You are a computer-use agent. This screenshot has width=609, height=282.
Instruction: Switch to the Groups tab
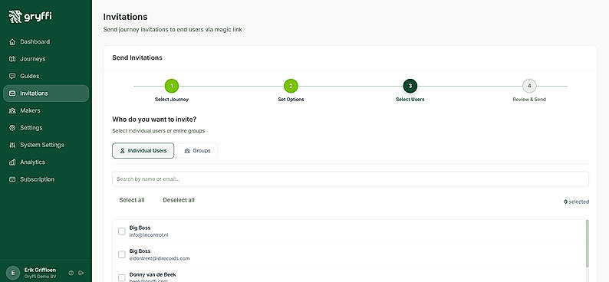tap(197, 150)
